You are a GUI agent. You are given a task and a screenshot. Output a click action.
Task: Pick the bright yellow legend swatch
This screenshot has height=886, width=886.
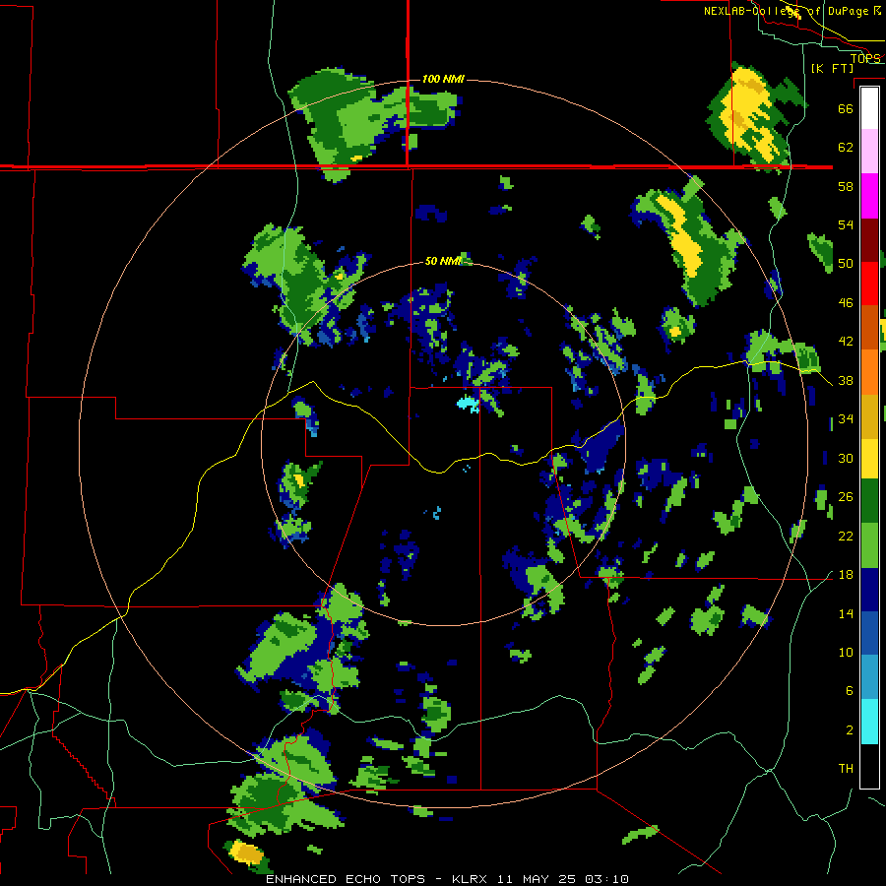[869, 458]
